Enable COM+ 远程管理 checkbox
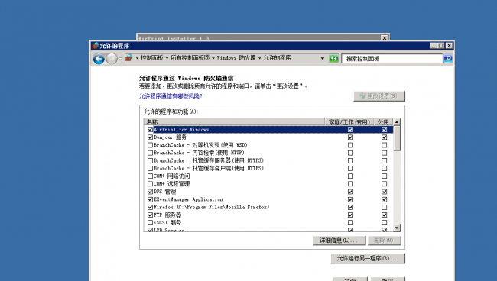Viewport: 497px width, 281px height. 150,184
